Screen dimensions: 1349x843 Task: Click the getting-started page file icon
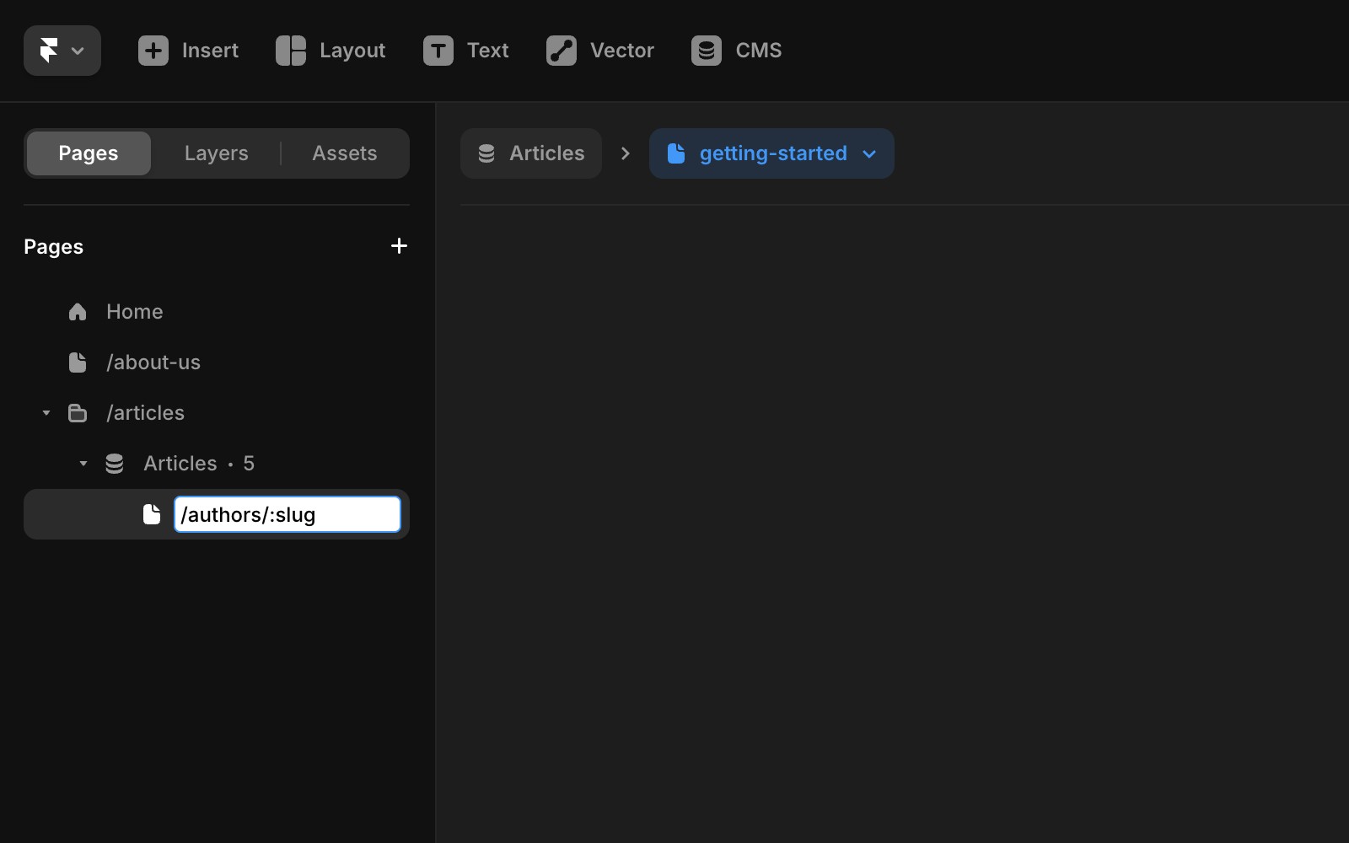coord(678,153)
